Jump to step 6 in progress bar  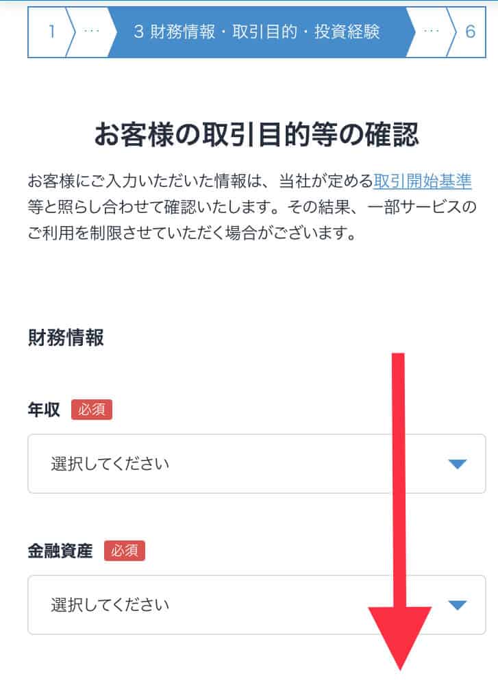(x=469, y=32)
